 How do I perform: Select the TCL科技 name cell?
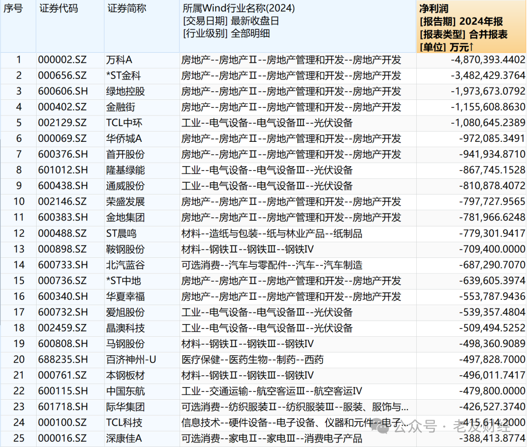[x=142, y=423]
